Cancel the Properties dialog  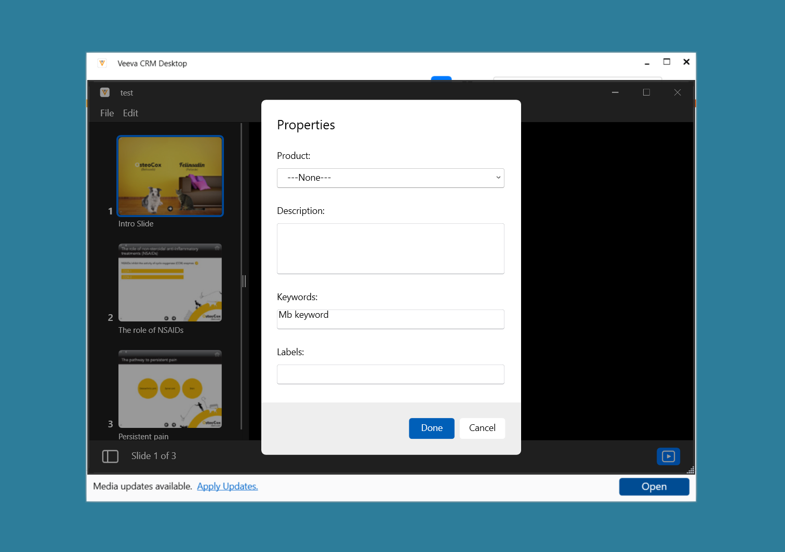click(482, 428)
